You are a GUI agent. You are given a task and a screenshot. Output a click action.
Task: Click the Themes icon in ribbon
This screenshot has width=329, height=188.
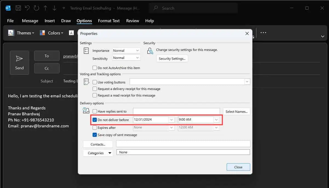(x=11, y=33)
